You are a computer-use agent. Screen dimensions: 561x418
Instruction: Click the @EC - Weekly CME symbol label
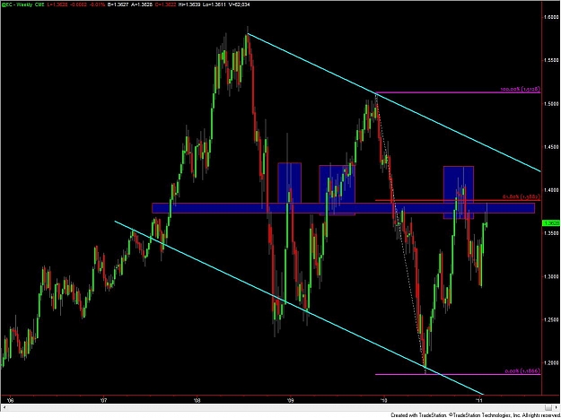point(22,4)
